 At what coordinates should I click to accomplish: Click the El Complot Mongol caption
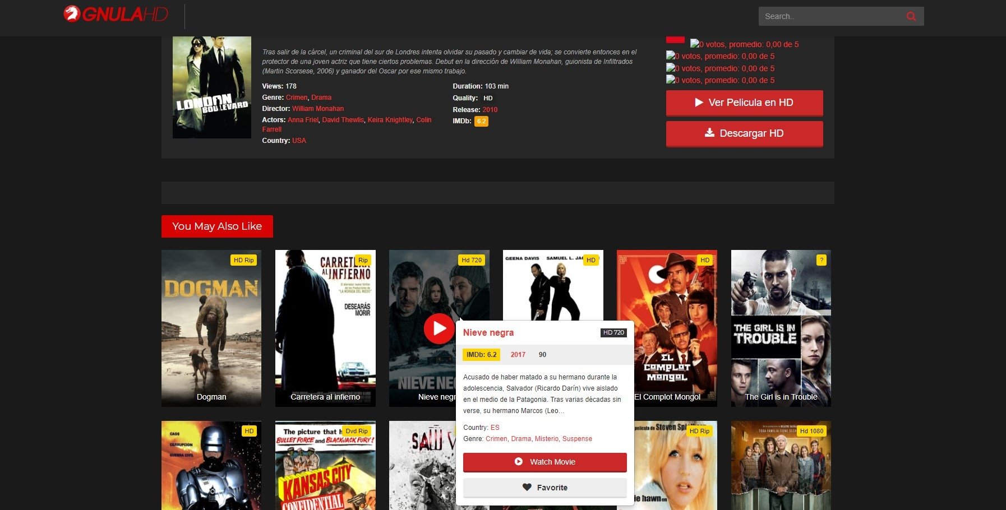coord(667,397)
